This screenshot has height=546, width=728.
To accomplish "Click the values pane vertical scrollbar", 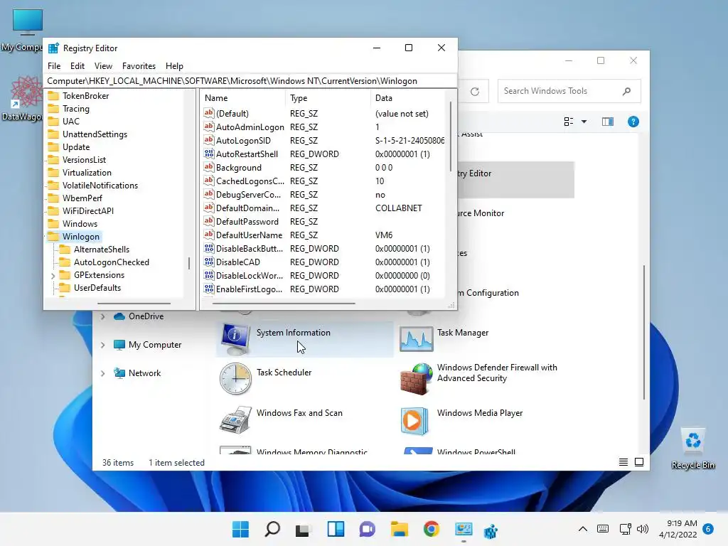I will click(x=450, y=137).
